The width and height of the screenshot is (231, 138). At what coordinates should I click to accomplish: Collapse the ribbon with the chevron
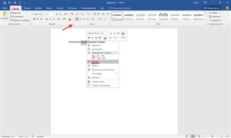[229, 24]
